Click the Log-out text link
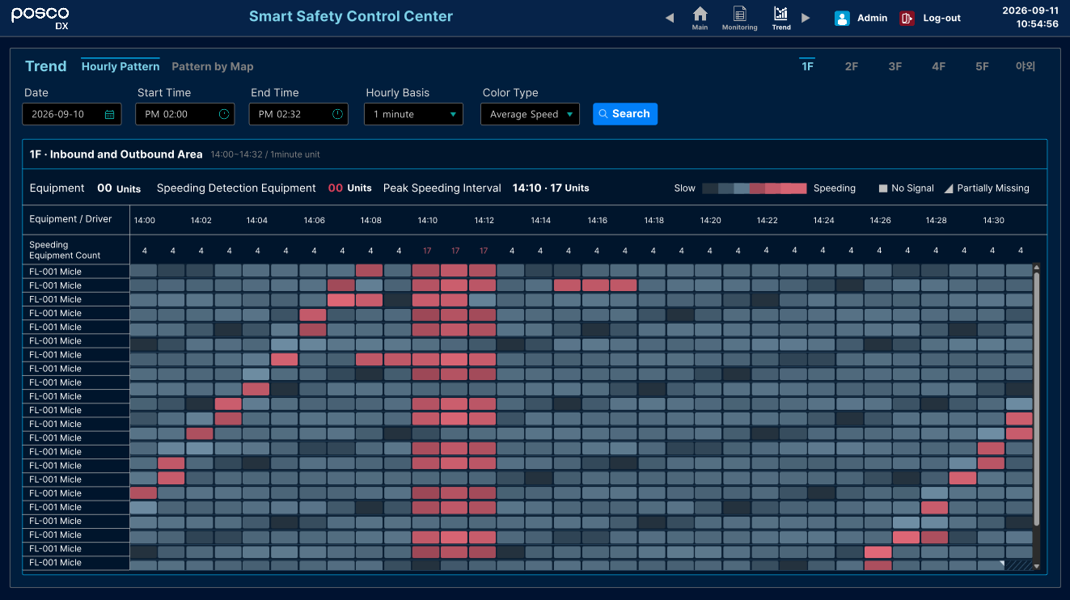Viewport: 1070px width, 600px height. [x=942, y=18]
